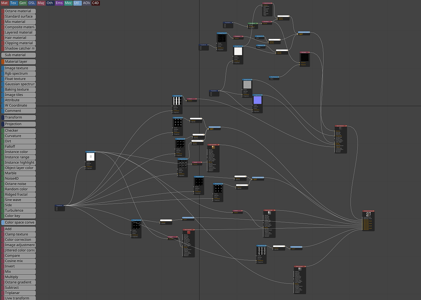421x300 pixels.
Task: Create a Sine wave node
Action: 18,200
